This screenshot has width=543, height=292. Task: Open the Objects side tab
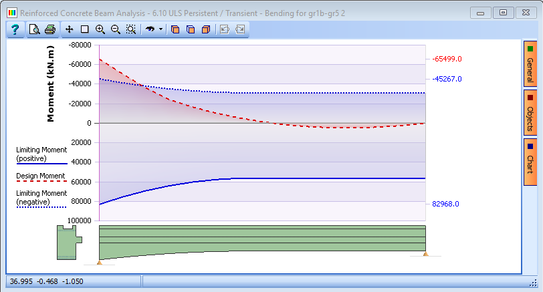click(530, 112)
